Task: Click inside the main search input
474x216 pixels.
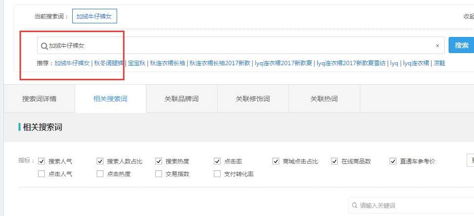Action: (x=239, y=46)
